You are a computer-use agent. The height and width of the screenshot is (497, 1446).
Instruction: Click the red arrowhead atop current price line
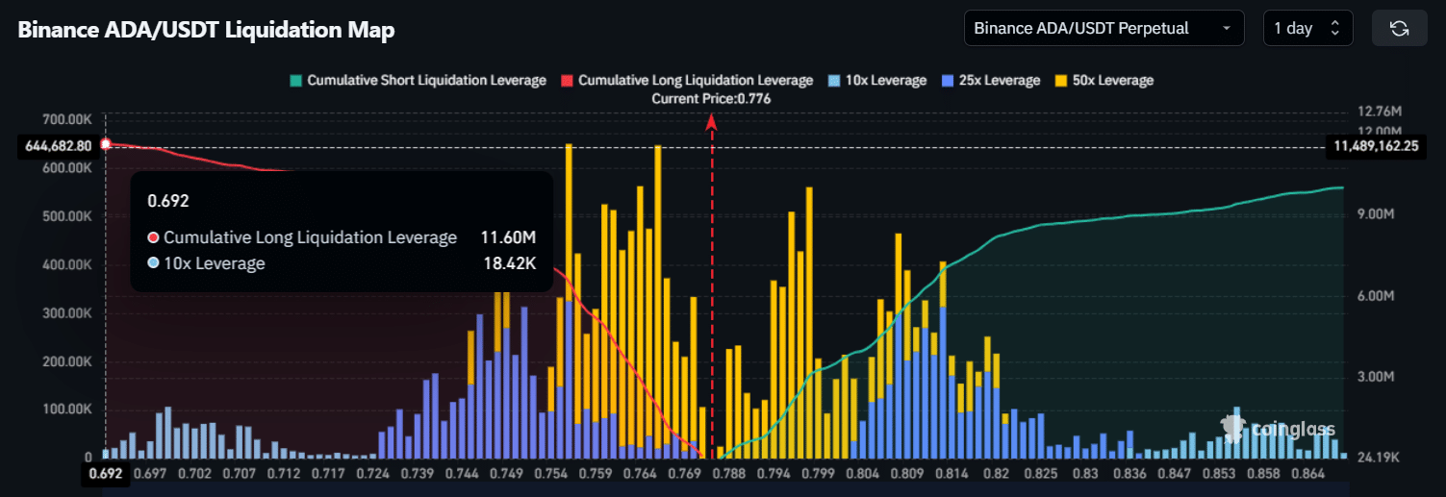coord(712,122)
